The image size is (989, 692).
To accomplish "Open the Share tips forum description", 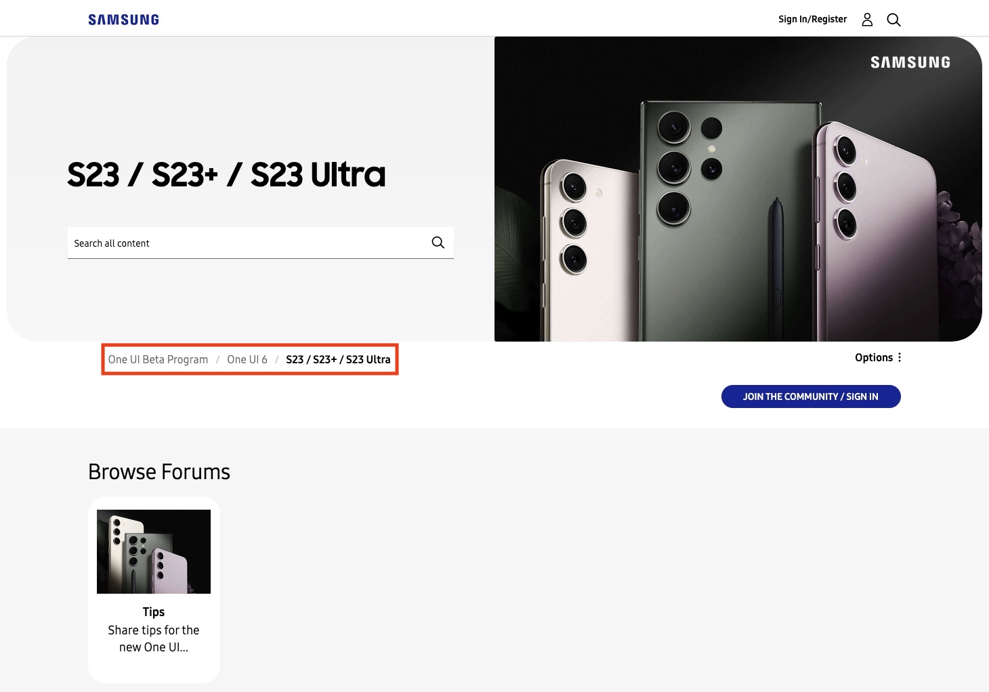I will (154, 638).
